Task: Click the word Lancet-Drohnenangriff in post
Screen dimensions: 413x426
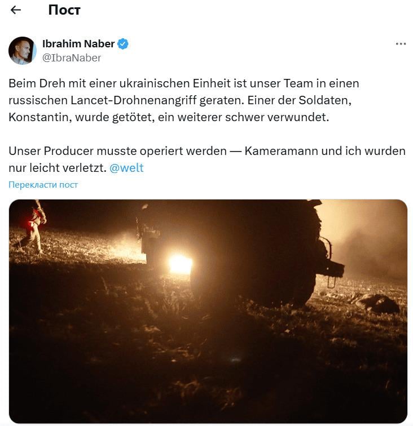Action: click(x=134, y=100)
